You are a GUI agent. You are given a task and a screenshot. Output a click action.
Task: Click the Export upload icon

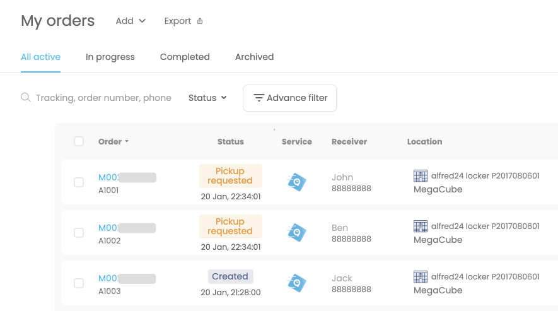(200, 21)
